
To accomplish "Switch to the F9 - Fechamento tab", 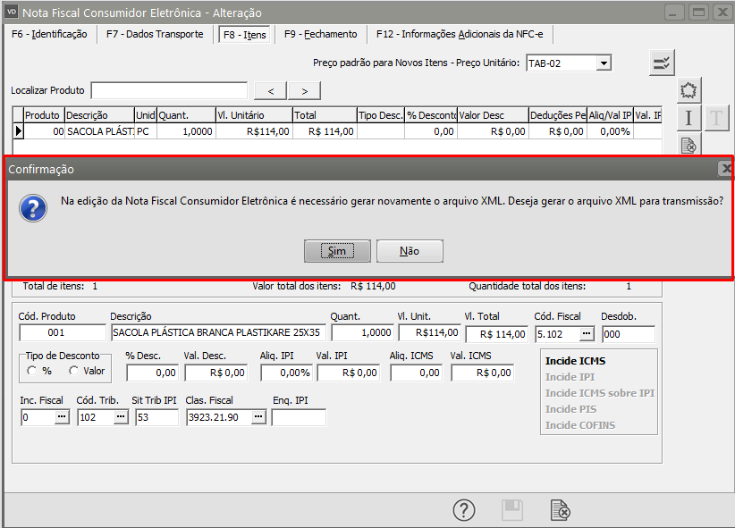I will 320,34.
